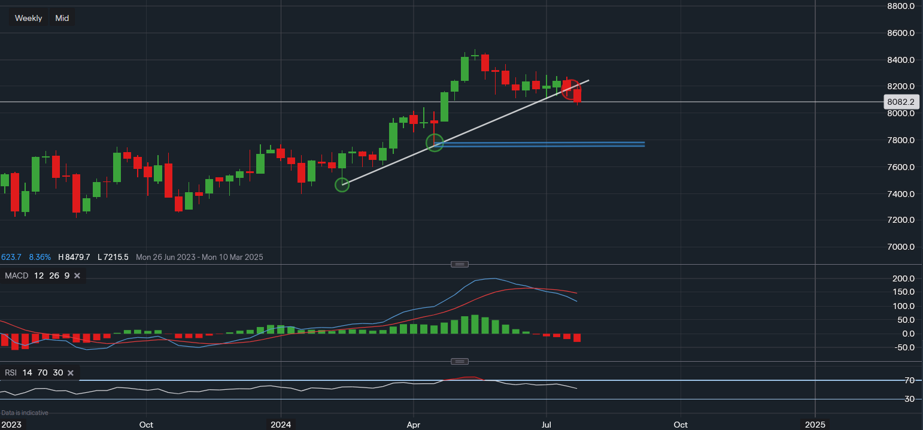Click the chart date range text
The height and width of the screenshot is (430, 923).
199,257
